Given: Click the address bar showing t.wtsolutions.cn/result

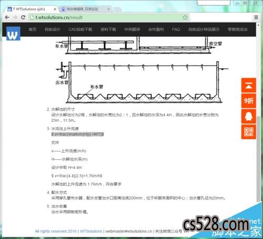Looking at the screenshot, I should pos(108,17).
